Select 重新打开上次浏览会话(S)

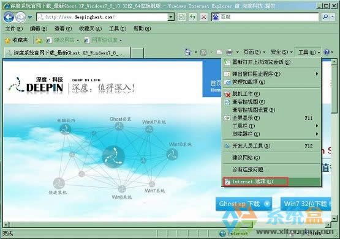[272, 62]
